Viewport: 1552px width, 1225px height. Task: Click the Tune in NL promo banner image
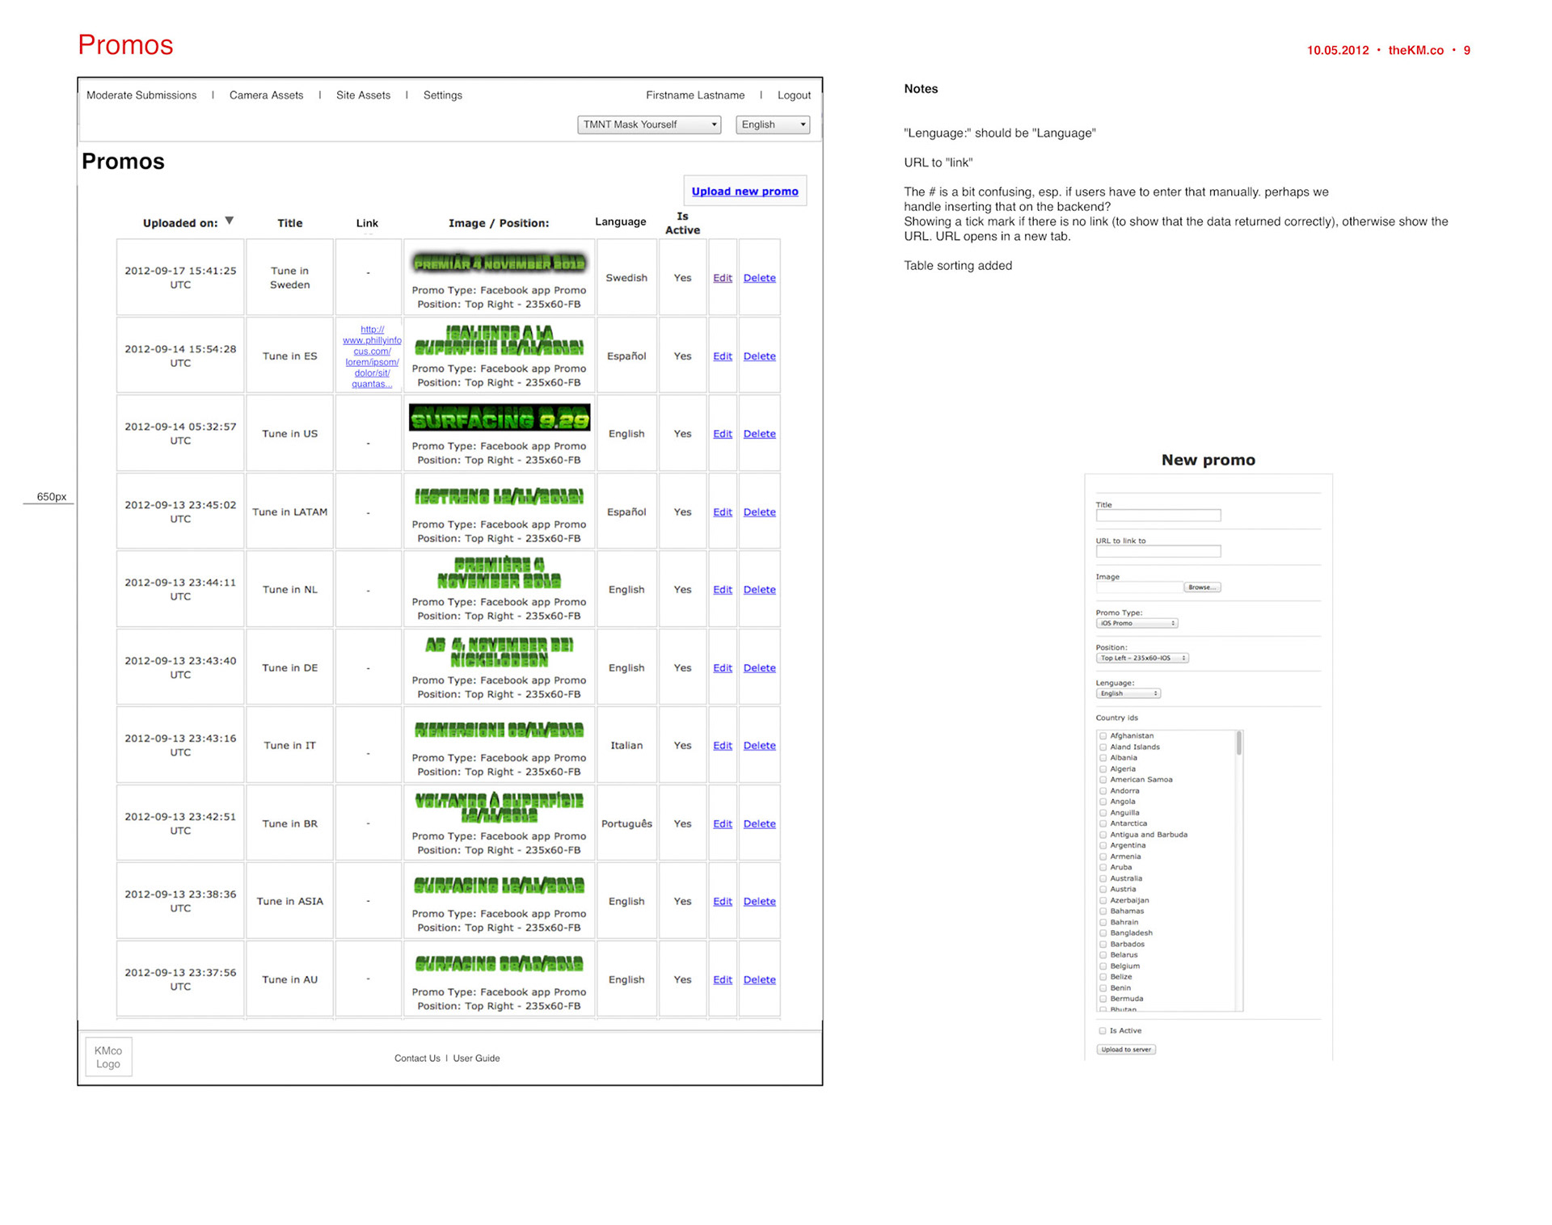coord(499,573)
